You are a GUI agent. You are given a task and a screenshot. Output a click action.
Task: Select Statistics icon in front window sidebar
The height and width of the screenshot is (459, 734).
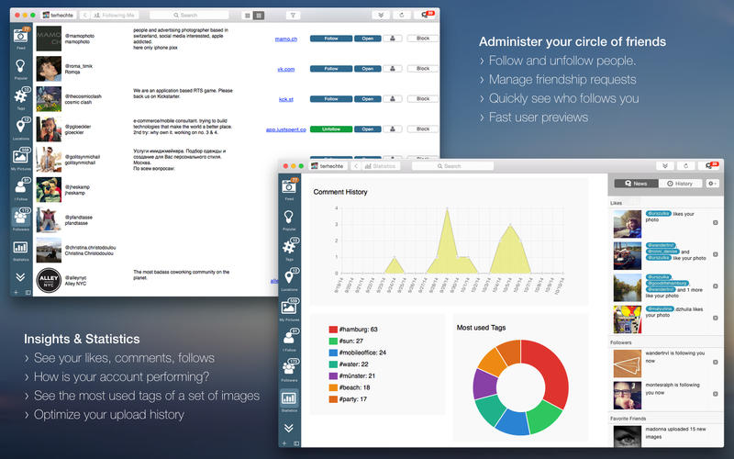pos(289,401)
